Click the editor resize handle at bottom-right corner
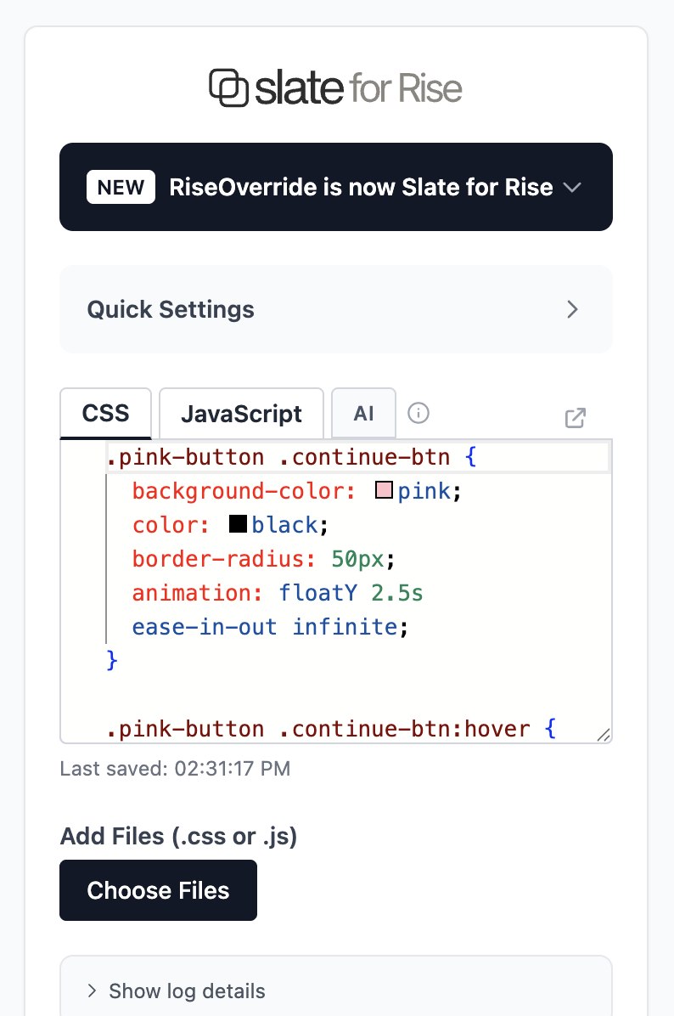The height and width of the screenshot is (1016, 674). pyautogui.click(x=604, y=732)
